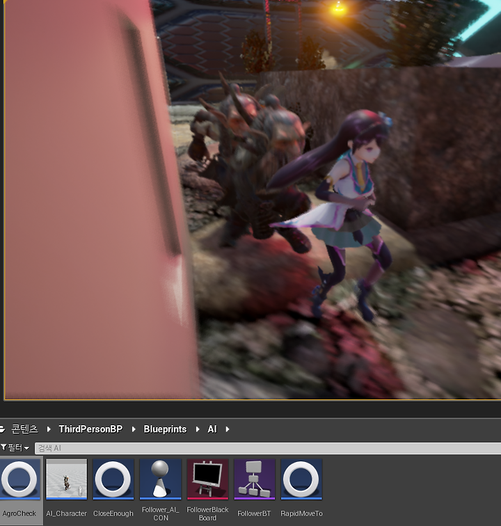Image resolution: width=501 pixels, height=526 pixels.
Task: Click the RapidMoveTo asset name label
Action: click(301, 513)
